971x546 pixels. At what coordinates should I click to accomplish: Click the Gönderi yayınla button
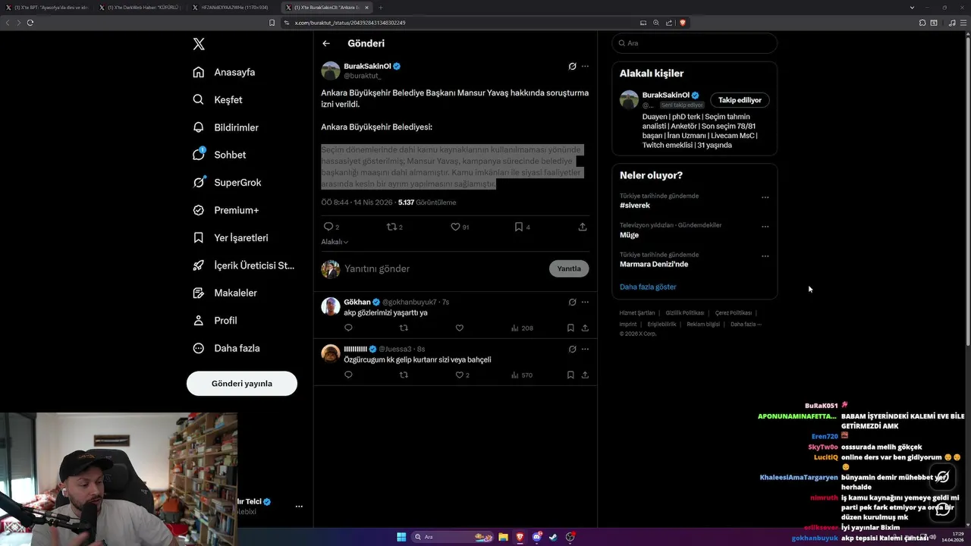(x=242, y=383)
